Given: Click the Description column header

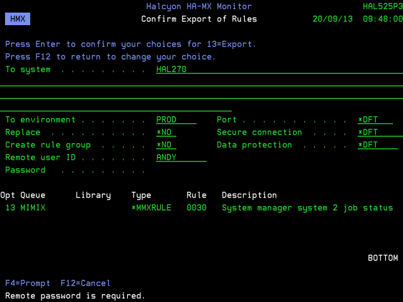Looking at the screenshot, I should point(249,195).
